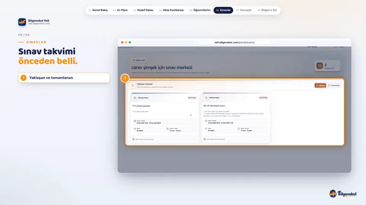Select the Yaklaşan ve tamamlanan step item

(x=64, y=78)
